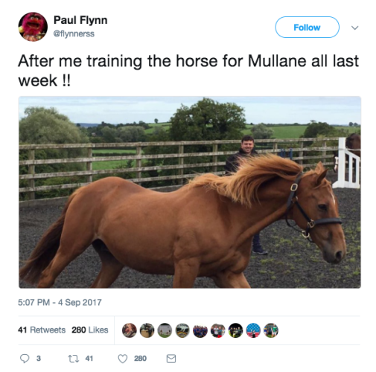Viewport: 376px width, 372px height.
Task: Open the black circular liker avatar
Action: tap(235, 330)
